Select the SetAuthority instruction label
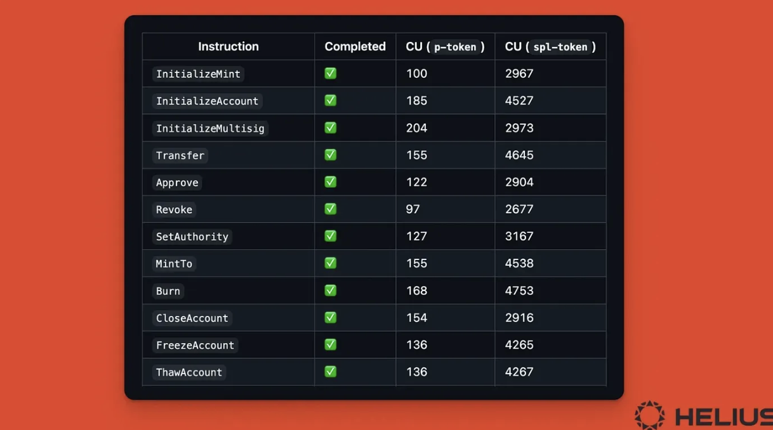 (192, 237)
